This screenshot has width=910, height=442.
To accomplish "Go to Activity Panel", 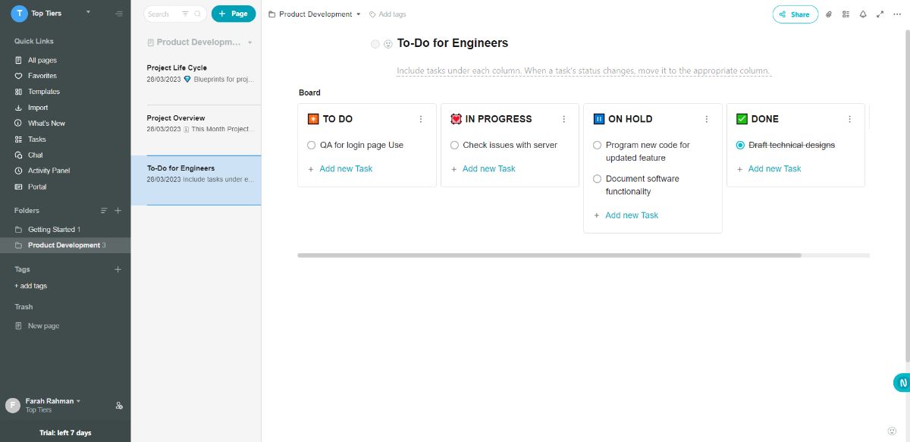I will (x=49, y=171).
